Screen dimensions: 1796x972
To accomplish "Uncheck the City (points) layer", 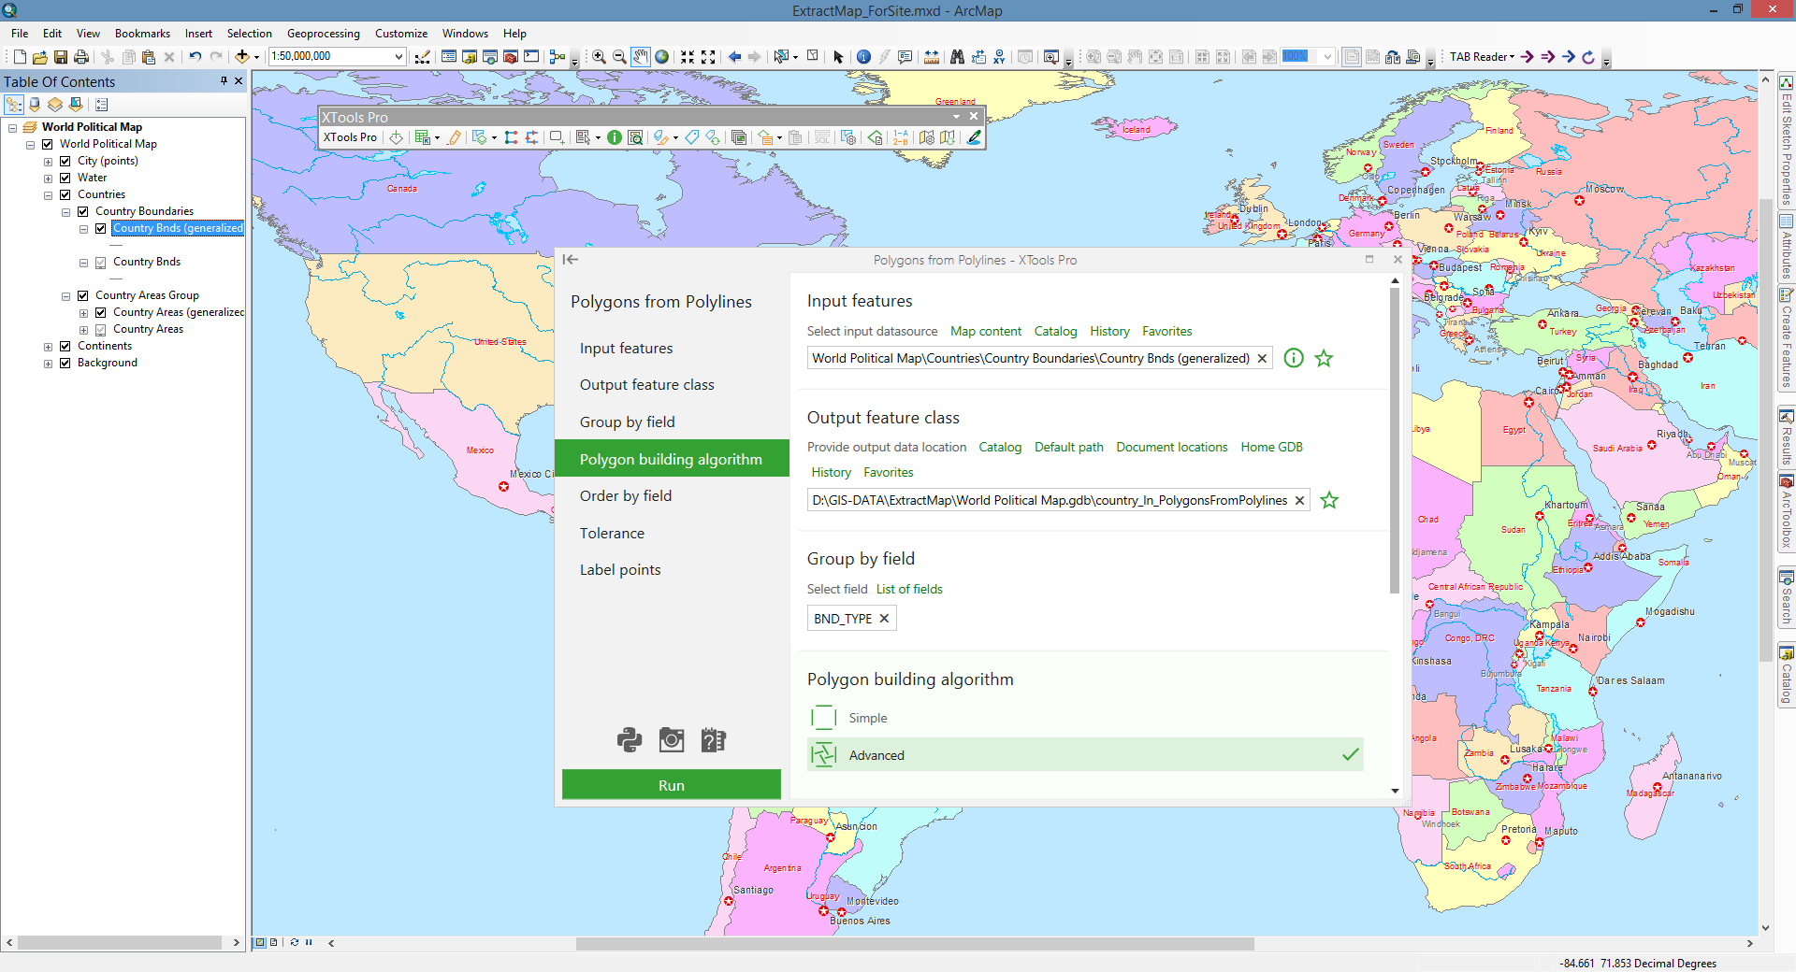I will click(65, 161).
